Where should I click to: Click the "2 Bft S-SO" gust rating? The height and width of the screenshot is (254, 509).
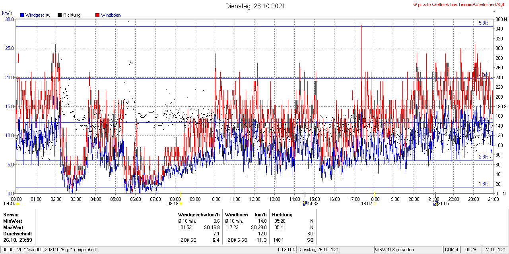click(238, 240)
